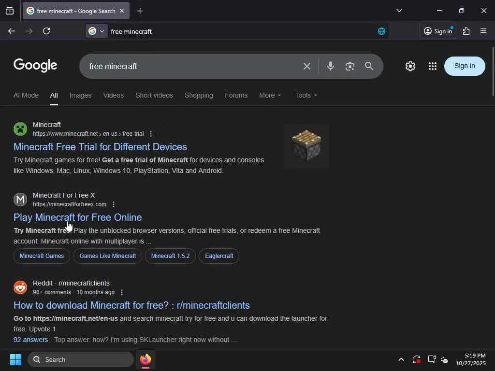This screenshot has height=371, width=495.
Task: Open Google quick settings gear
Action: tap(410, 66)
